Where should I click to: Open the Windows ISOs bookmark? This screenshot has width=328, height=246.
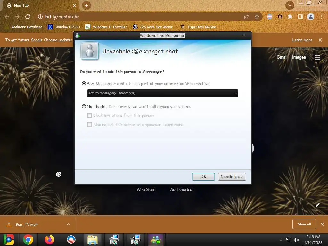[64, 27]
